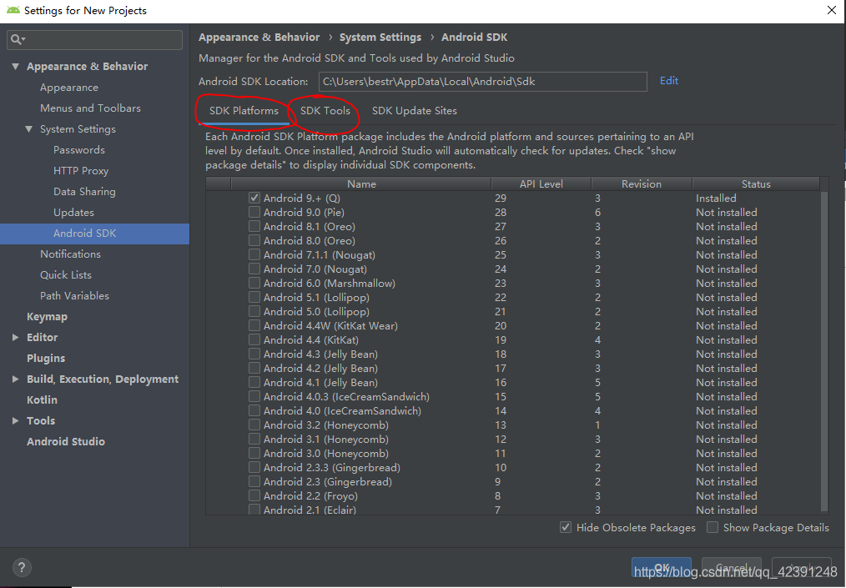The height and width of the screenshot is (588, 846).
Task: Click the magnifier icon in settings search
Action: tap(15, 39)
